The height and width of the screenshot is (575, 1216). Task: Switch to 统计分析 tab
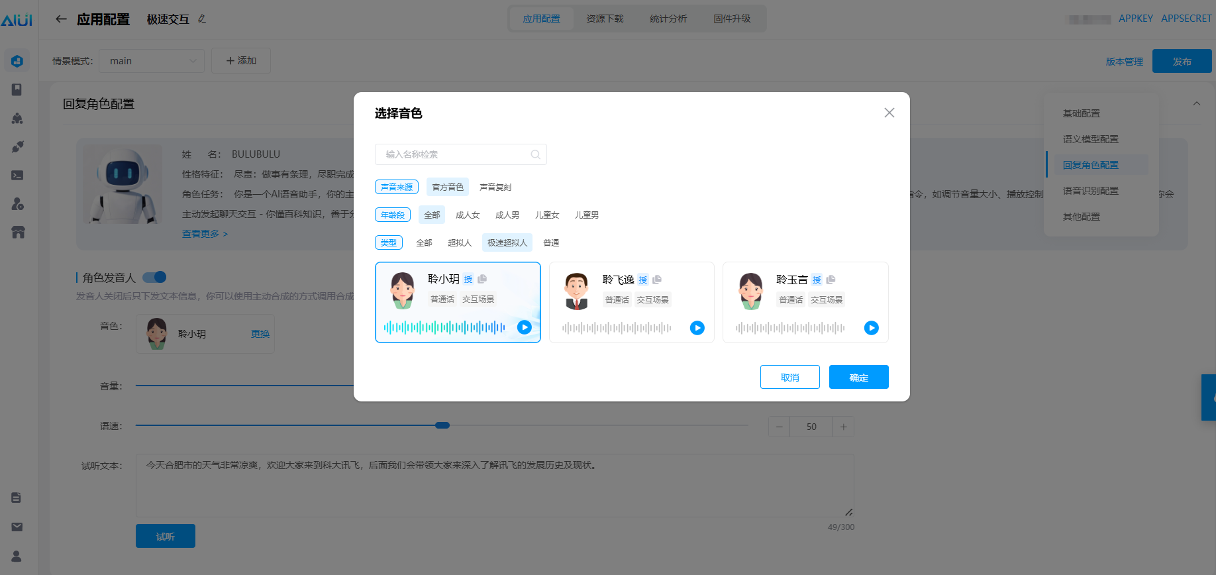668,19
